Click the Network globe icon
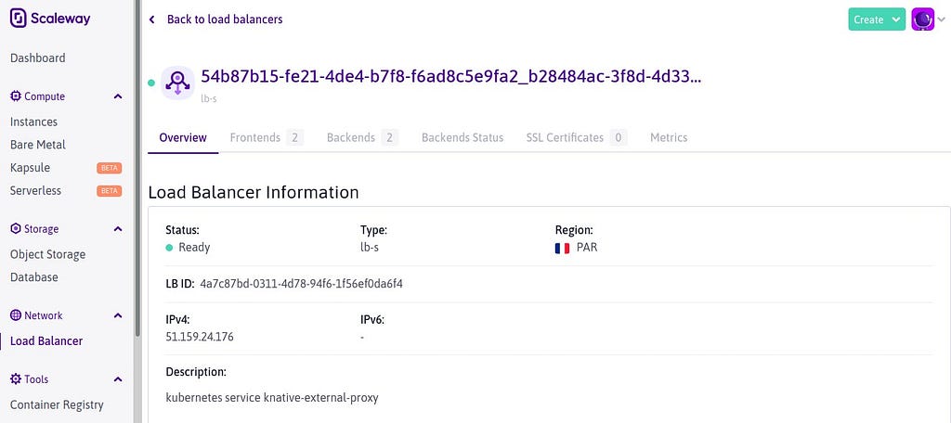951x423 pixels. pos(16,315)
